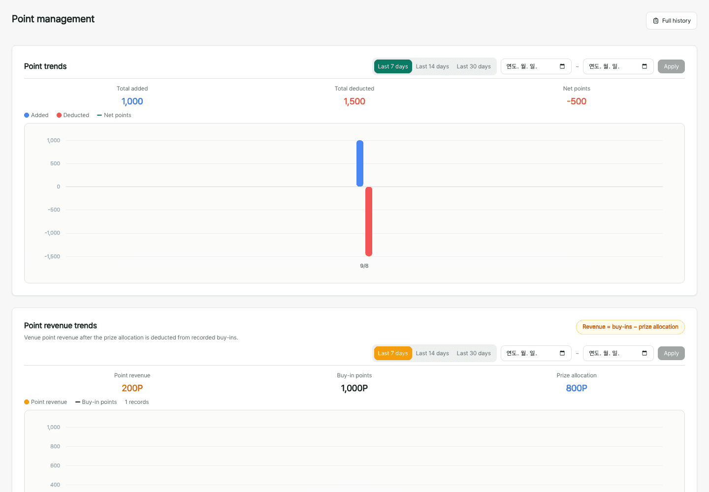This screenshot has height=492, width=709.
Task: Select Last 7 days in Point trends
Action: click(x=392, y=66)
